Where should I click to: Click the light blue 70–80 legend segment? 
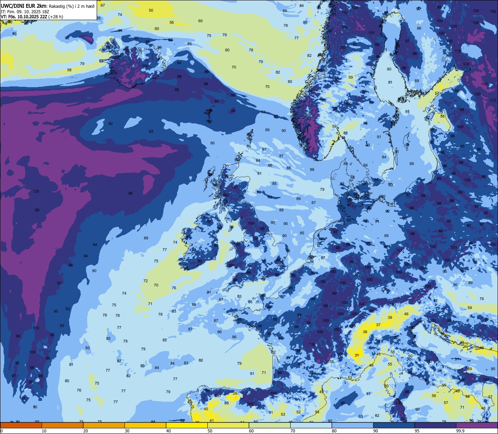pyautogui.click(x=311, y=425)
